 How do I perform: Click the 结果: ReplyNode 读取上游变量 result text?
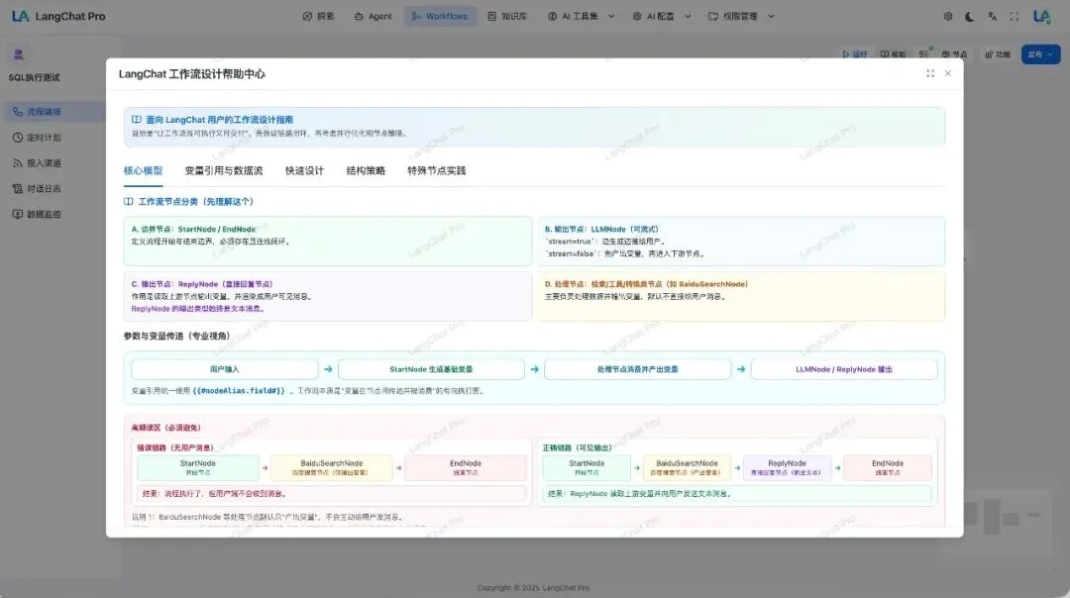tap(639, 494)
